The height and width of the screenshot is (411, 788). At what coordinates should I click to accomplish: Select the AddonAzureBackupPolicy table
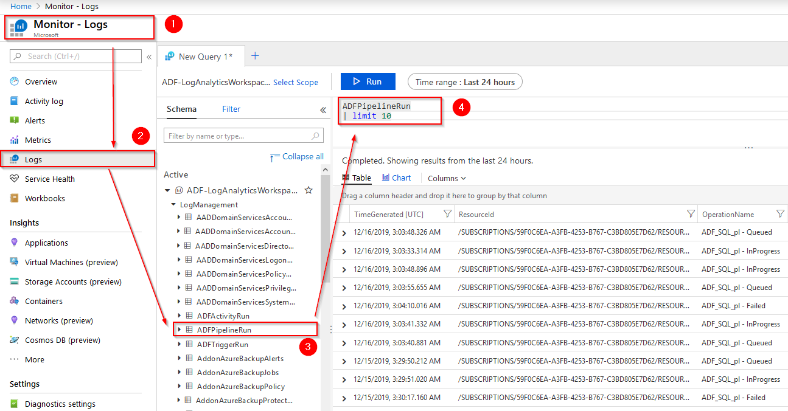point(241,386)
